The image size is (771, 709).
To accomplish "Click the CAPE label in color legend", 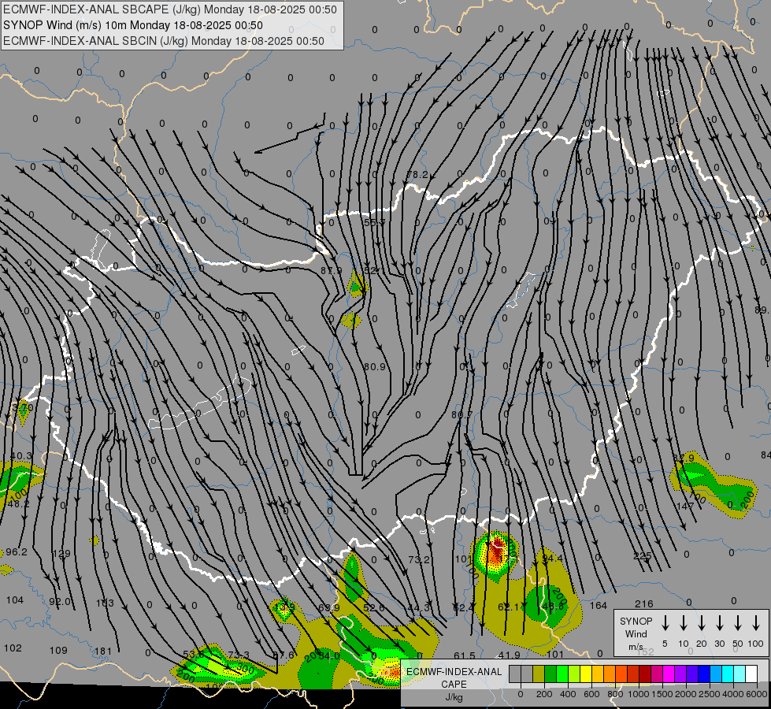I will click(454, 685).
